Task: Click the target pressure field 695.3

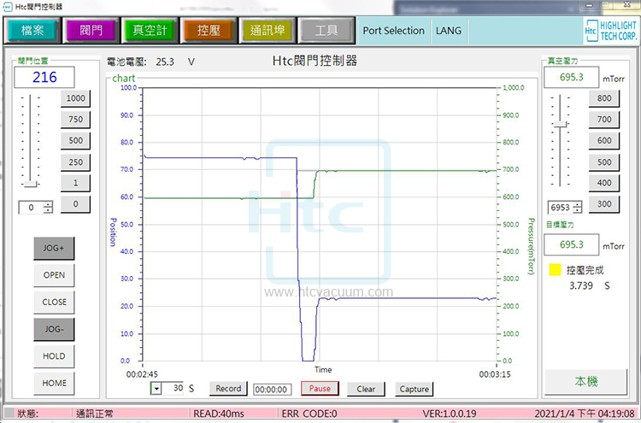Action: (571, 244)
